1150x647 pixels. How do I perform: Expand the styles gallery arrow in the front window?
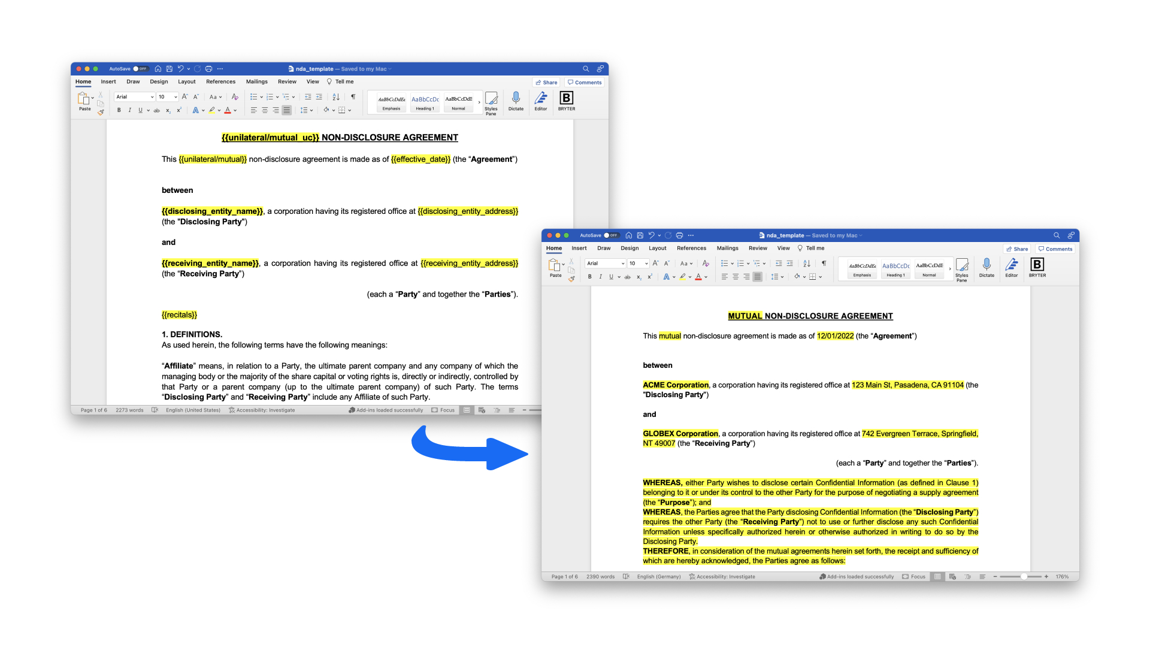click(950, 269)
